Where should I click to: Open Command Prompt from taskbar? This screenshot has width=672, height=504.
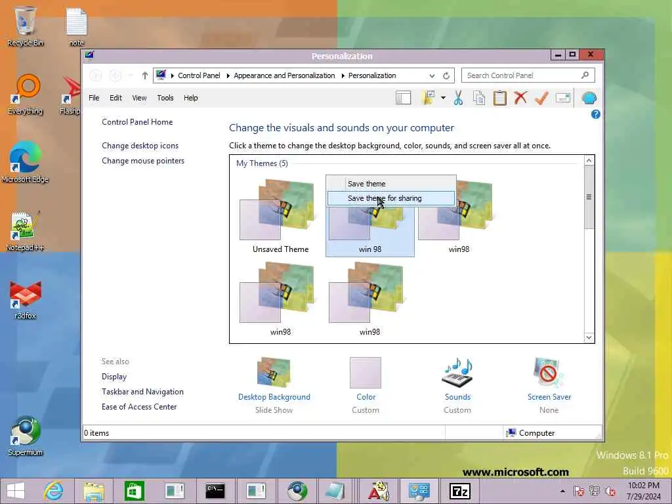tap(215, 491)
